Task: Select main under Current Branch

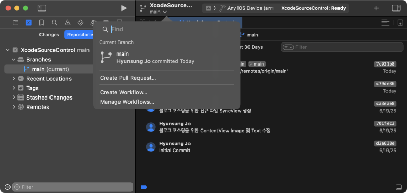Action: (x=166, y=58)
